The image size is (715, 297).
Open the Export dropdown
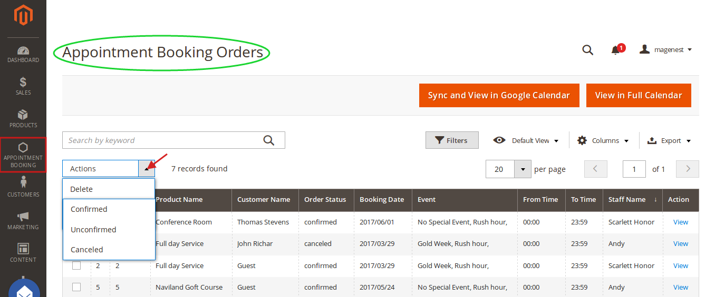click(x=669, y=140)
